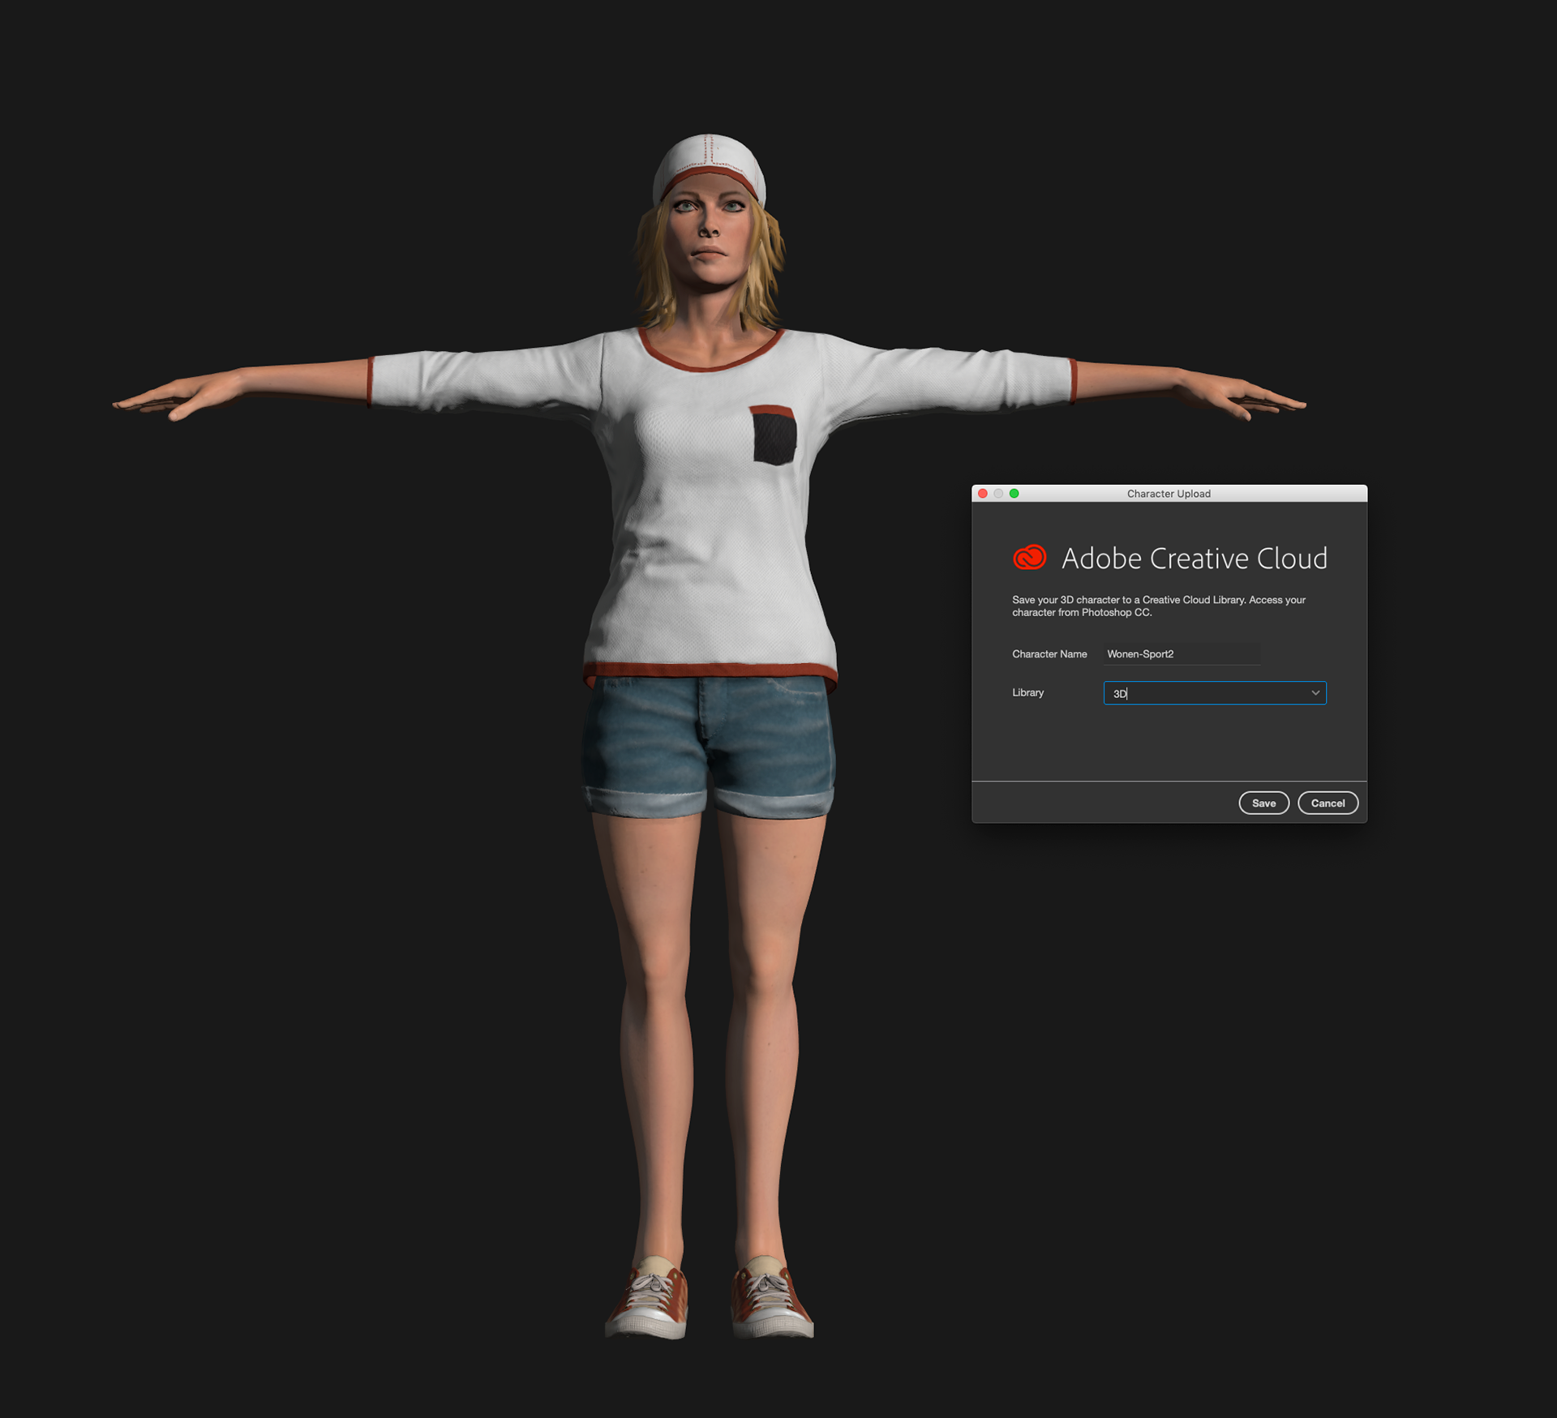Click the 'Character Name' label
1557x1418 pixels.
(x=1049, y=653)
